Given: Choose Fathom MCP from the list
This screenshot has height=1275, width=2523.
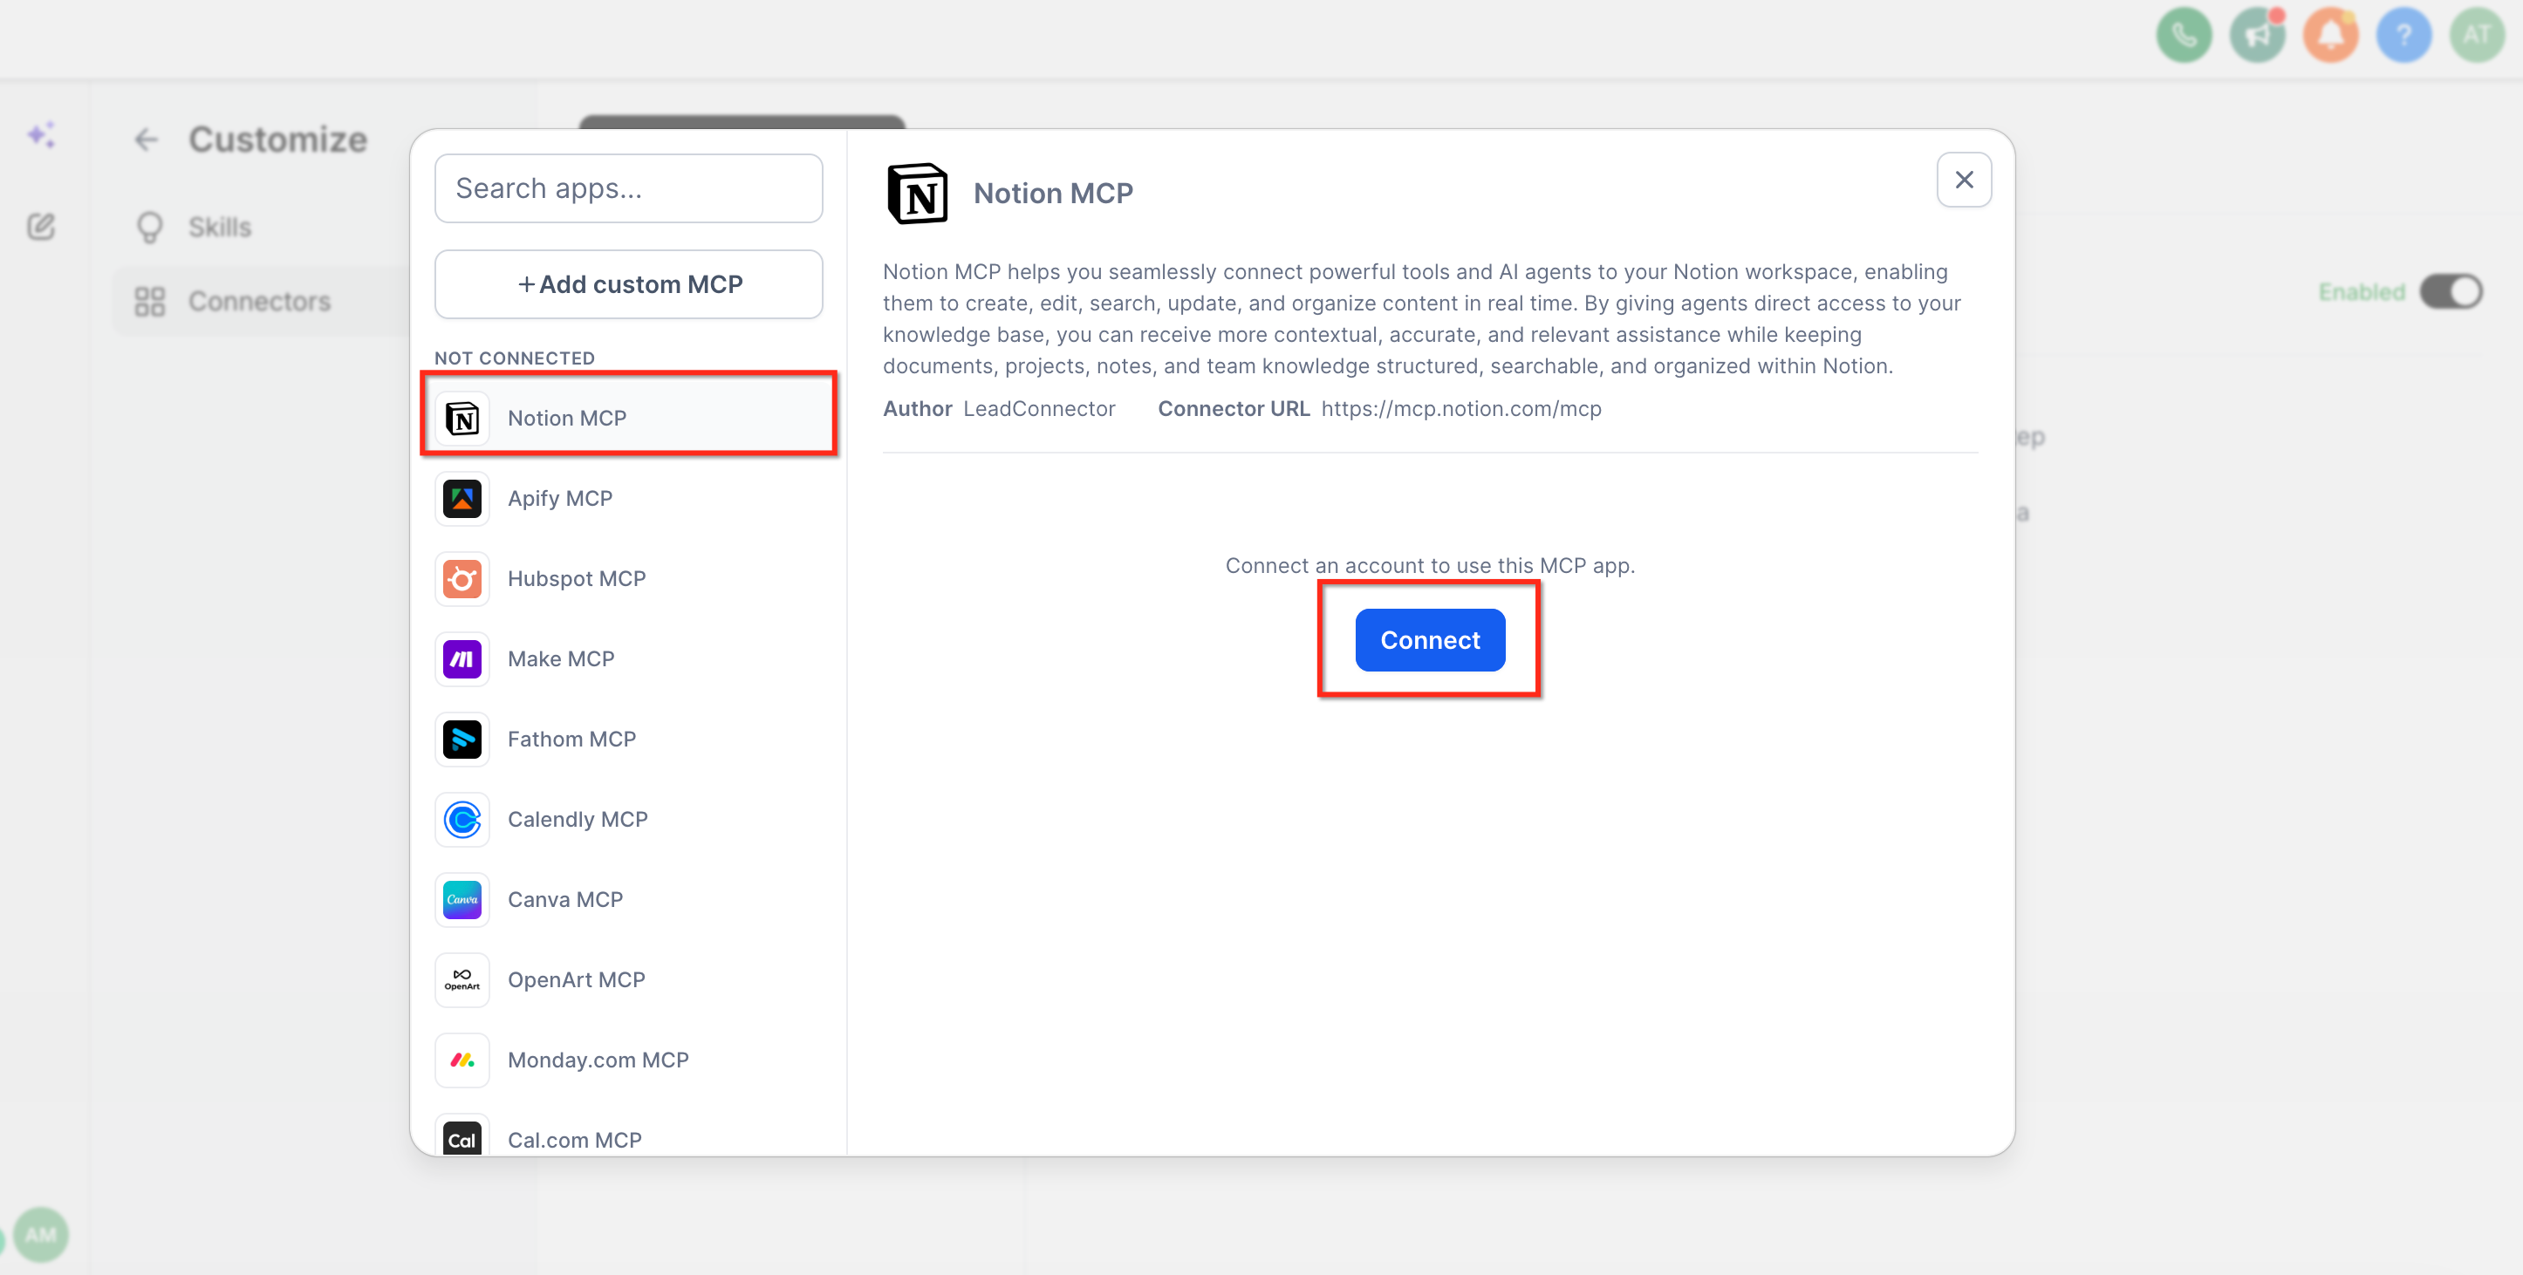Looking at the screenshot, I should [x=629, y=740].
